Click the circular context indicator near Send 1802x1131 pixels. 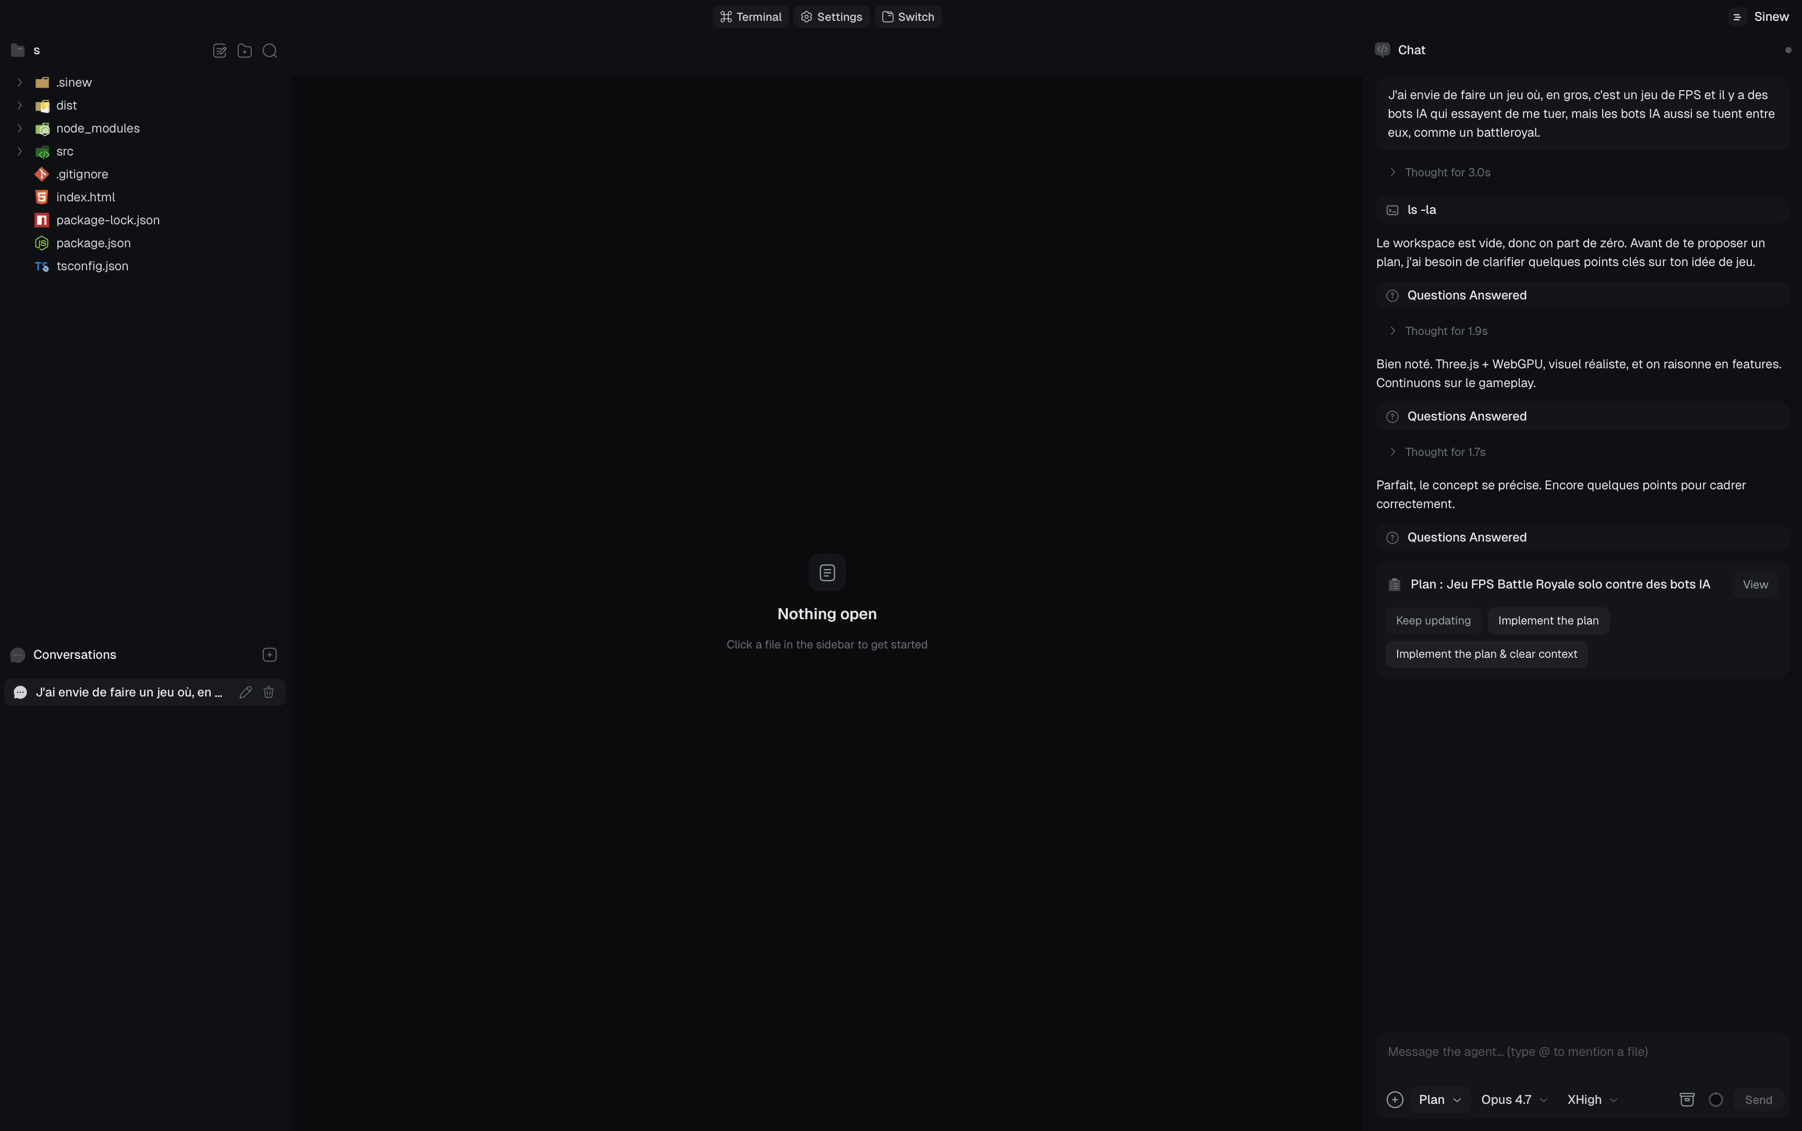[1716, 1100]
